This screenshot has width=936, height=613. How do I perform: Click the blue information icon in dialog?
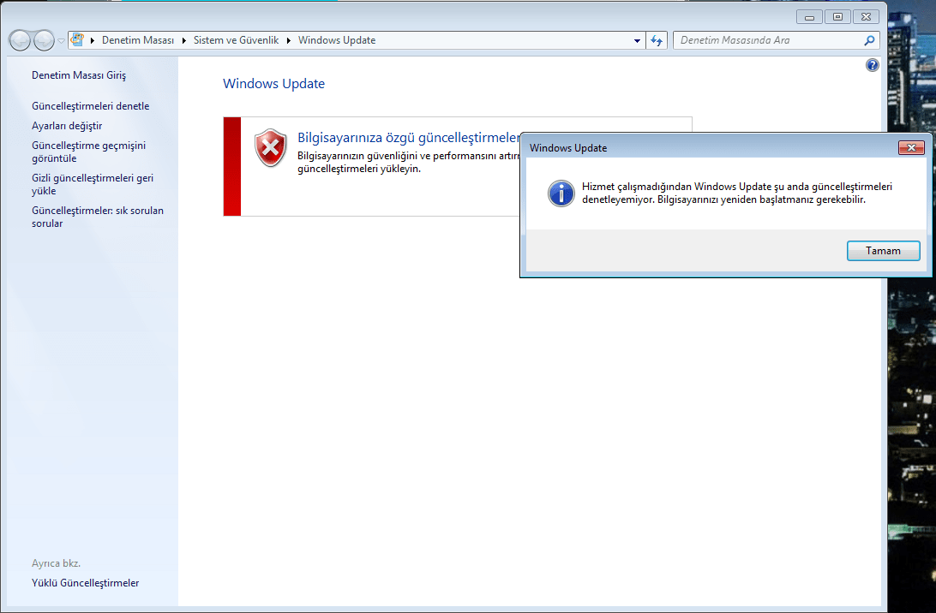pyautogui.click(x=561, y=193)
